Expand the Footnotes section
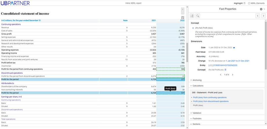Image resolution: width=267 pixels, height=129 pixels. 197,118
